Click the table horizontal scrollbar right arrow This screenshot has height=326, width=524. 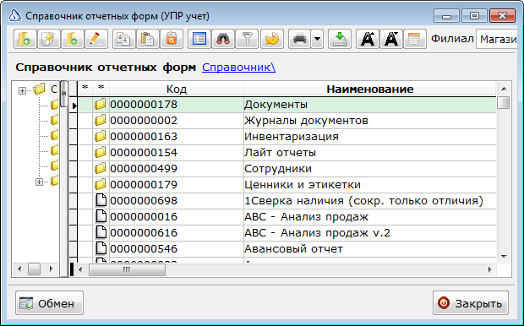pyautogui.click(x=490, y=269)
